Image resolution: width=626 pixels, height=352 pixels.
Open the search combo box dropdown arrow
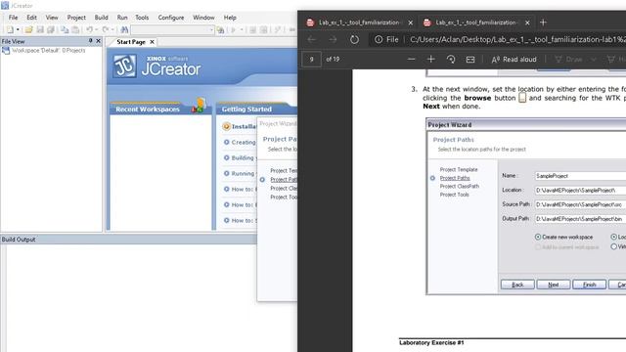point(211,30)
